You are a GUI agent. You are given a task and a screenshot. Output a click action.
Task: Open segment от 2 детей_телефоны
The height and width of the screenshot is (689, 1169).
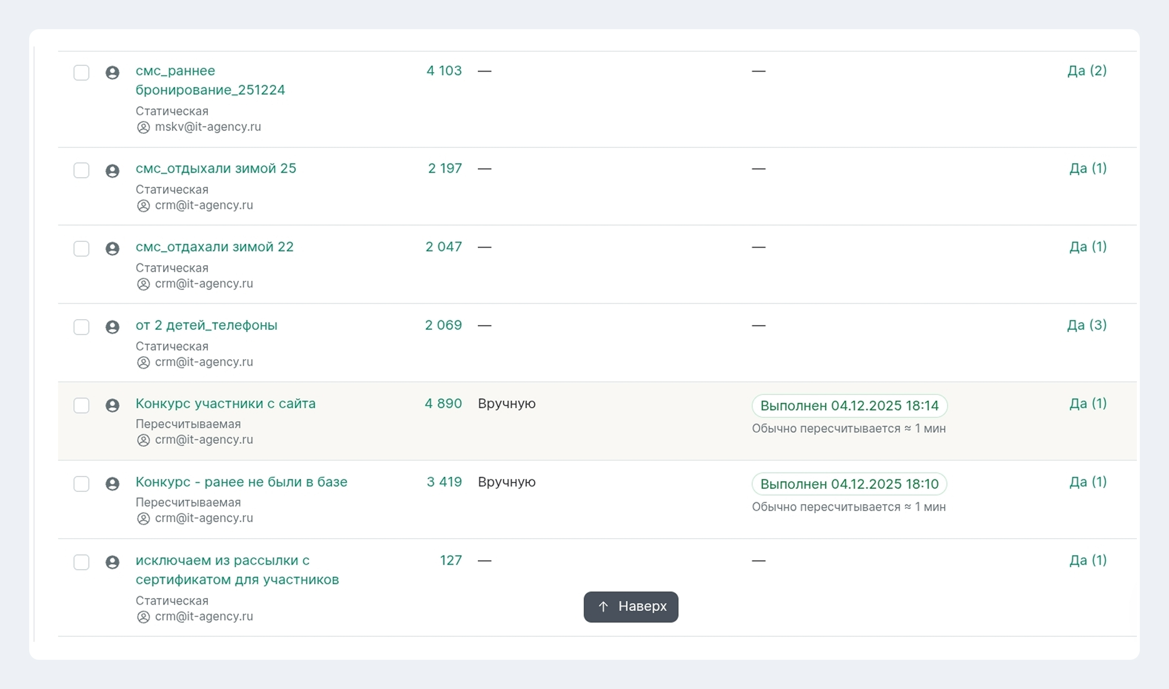pos(206,325)
